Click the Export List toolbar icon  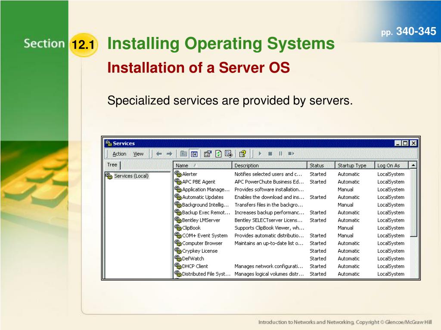coord(228,154)
